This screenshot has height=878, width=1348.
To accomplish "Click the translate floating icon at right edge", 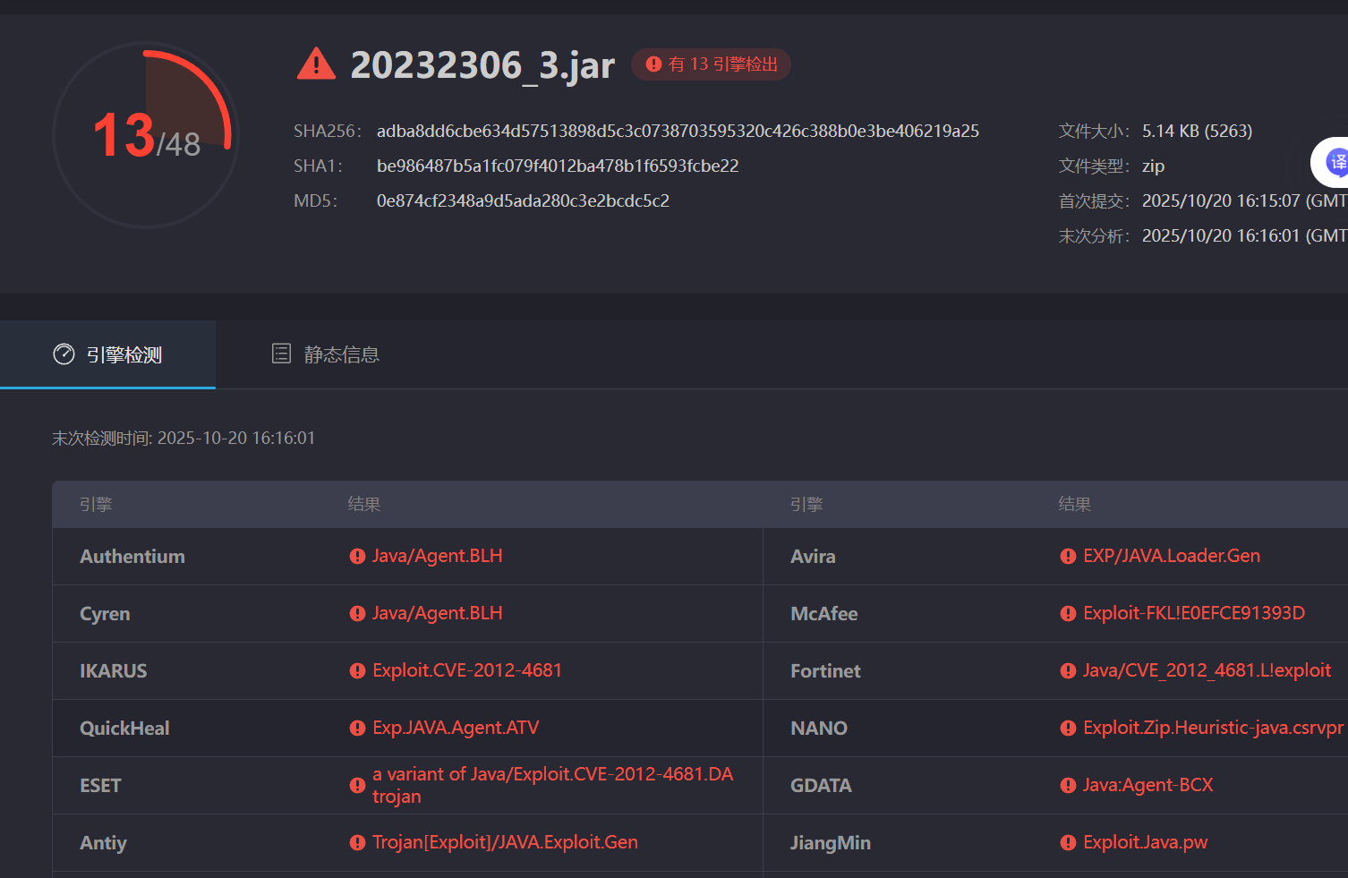I will coord(1332,162).
